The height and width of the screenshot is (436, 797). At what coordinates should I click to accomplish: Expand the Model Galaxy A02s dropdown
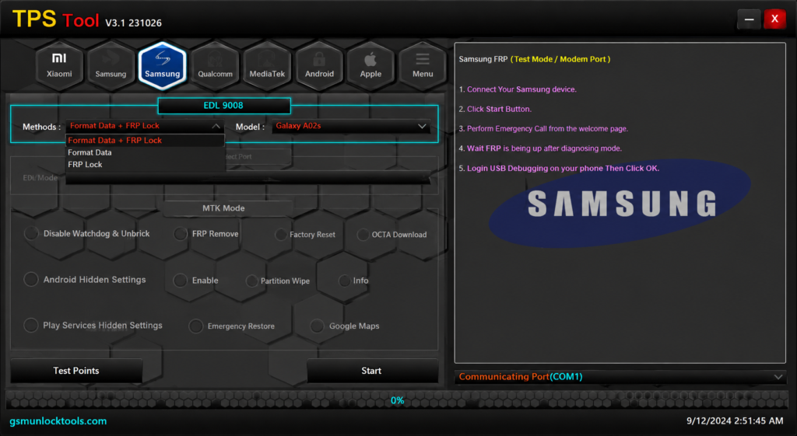pos(351,126)
